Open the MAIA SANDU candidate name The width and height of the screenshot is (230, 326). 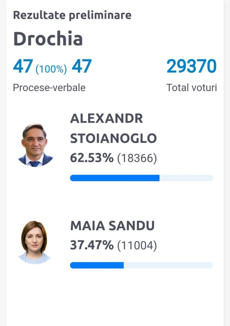112,226
